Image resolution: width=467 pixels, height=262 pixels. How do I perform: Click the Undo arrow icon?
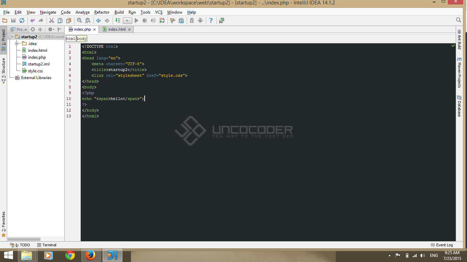click(x=32, y=20)
